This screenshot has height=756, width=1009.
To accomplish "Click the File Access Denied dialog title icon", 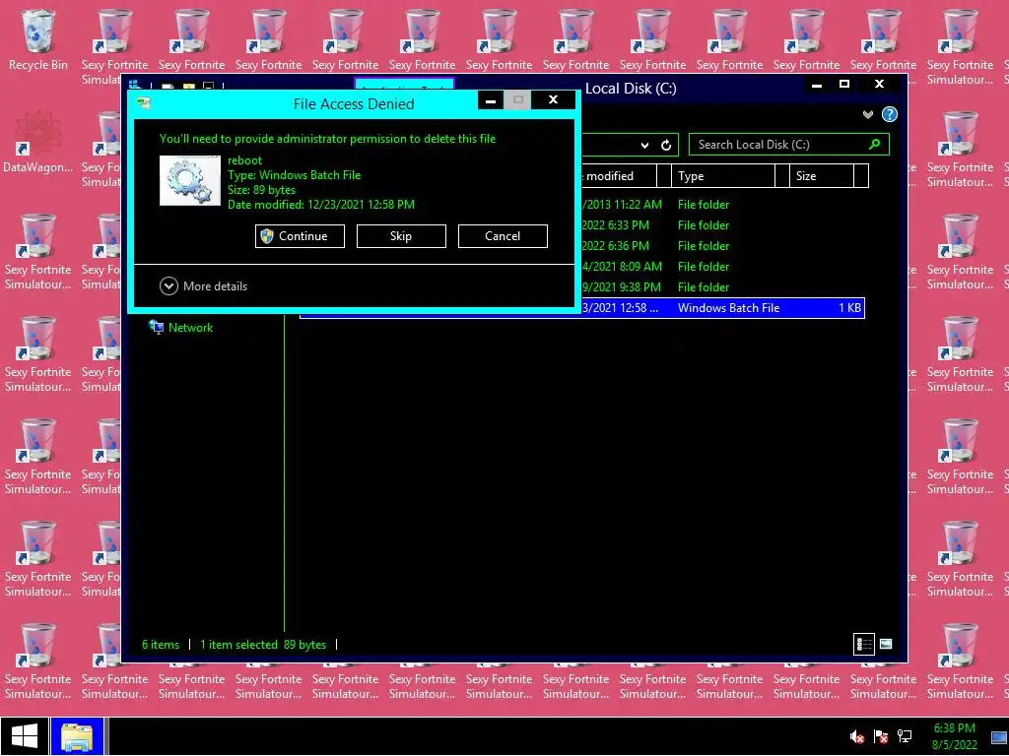I will pyautogui.click(x=145, y=102).
